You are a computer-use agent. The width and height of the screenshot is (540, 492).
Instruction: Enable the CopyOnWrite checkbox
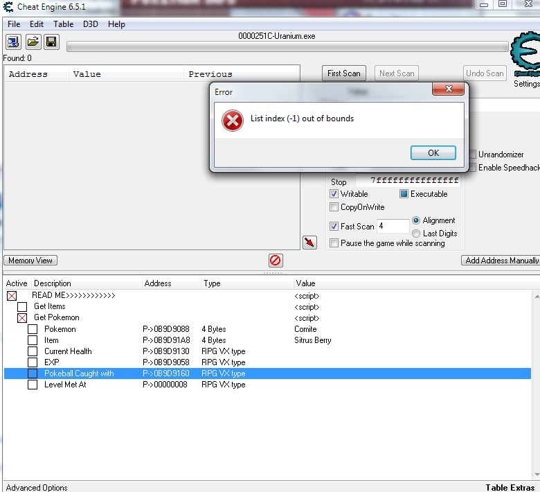pos(334,207)
